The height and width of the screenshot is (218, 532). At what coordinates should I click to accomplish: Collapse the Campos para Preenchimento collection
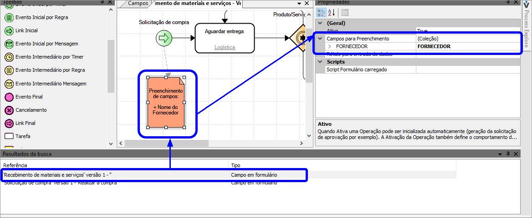point(320,39)
